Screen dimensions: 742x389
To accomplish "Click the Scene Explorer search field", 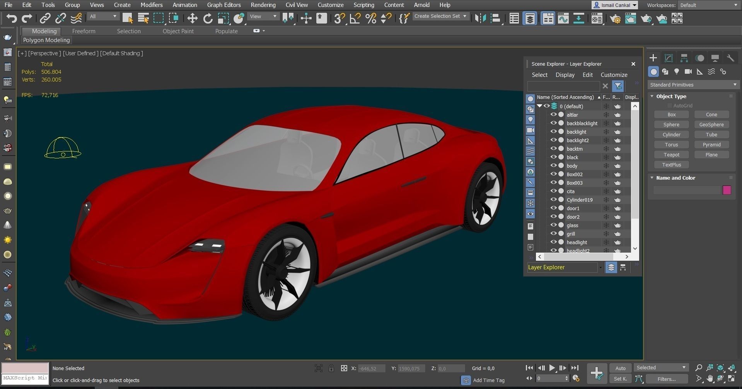I will click(563, 86).
